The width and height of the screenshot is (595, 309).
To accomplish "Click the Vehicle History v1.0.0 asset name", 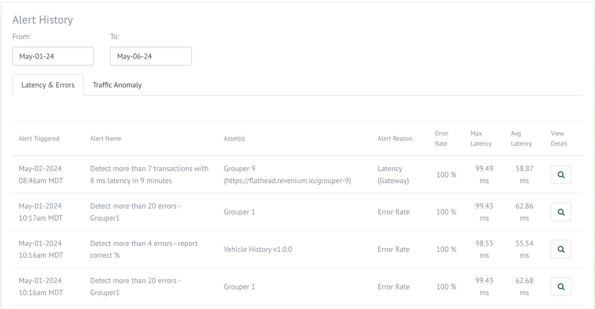I will [258, 249].
